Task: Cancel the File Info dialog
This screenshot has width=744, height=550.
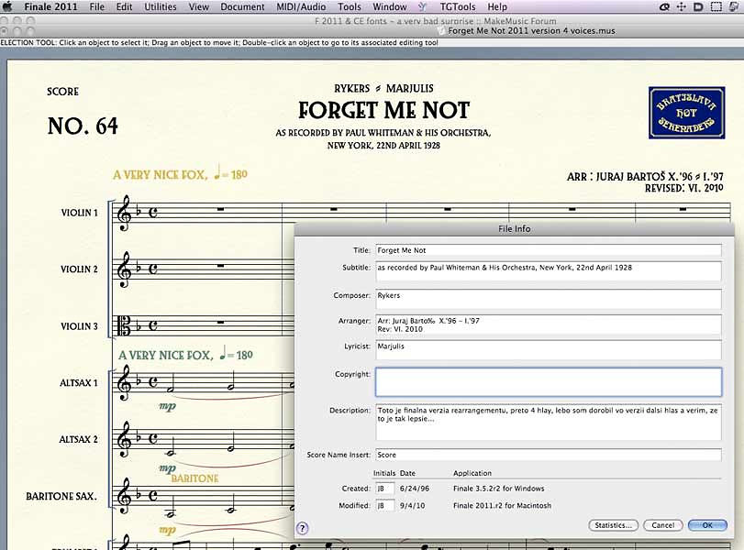Action: pyautogui.click(x=663, y=525)
